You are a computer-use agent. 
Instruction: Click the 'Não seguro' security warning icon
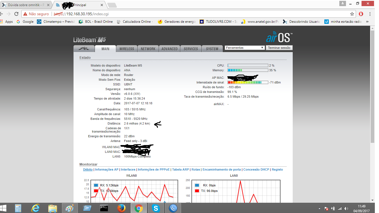pos(25,14)
